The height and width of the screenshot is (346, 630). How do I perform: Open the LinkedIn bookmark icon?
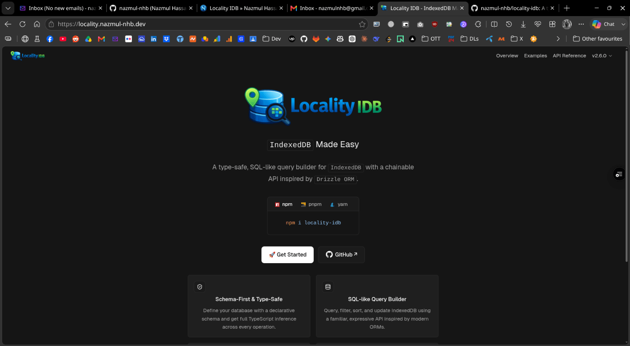coord(153,39)
